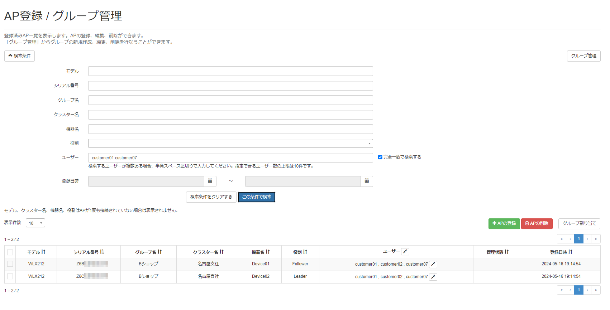This screenshot has width=610, height=310.
Task: Select the checkbox for the Device01 row
Action: click(x=10, y=264)
